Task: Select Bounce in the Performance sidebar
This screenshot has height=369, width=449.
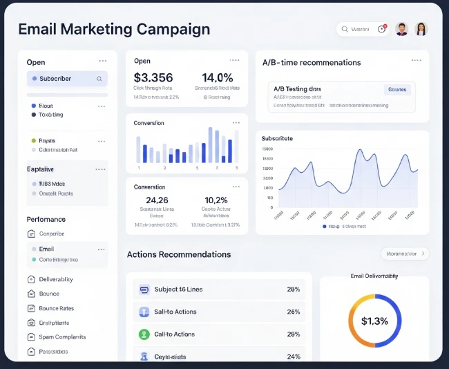Action: point(49,294)
